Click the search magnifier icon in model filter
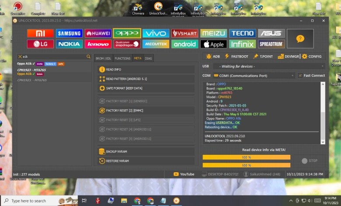Screen dimensions: 341x206 point(88,57)
